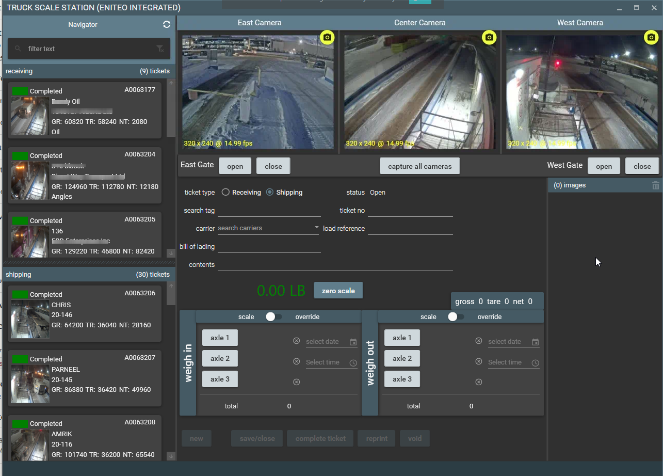This screenshot has width=663, height=476.
Task: Click the clear filter icon in Navigator search
Action: [160, 49]
